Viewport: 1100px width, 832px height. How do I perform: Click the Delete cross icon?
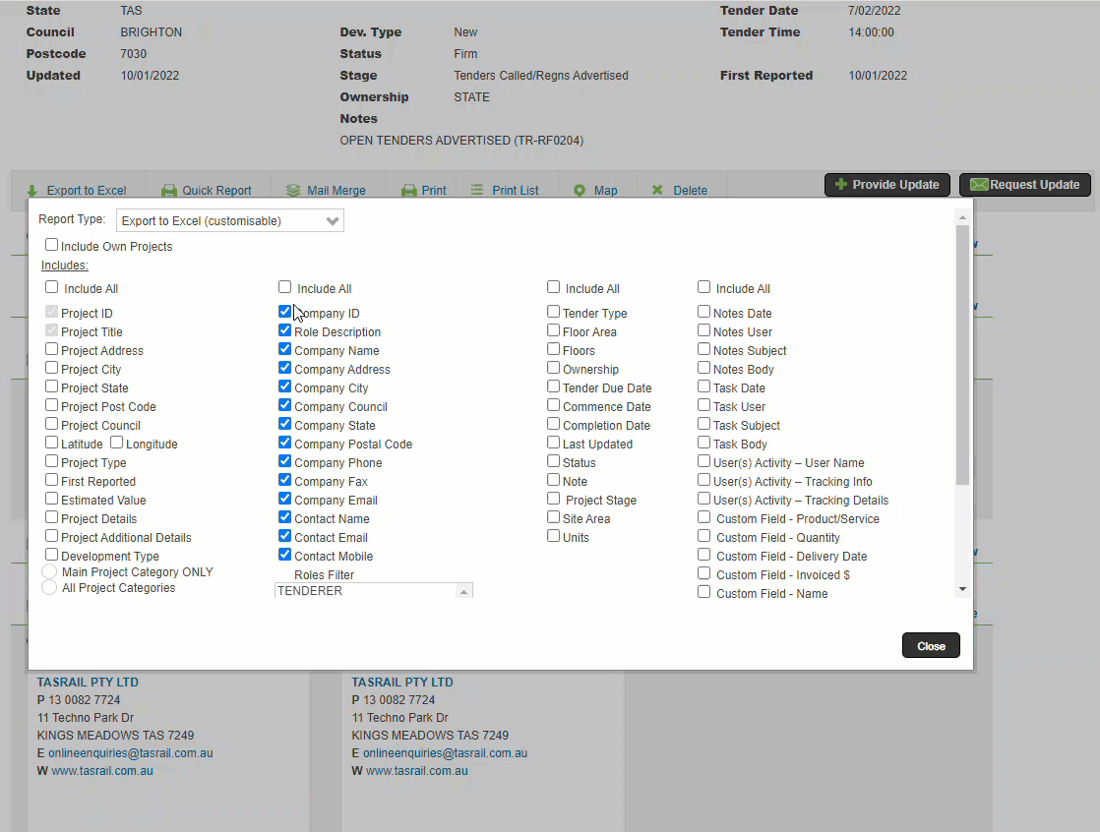click(x=657, y=190)
